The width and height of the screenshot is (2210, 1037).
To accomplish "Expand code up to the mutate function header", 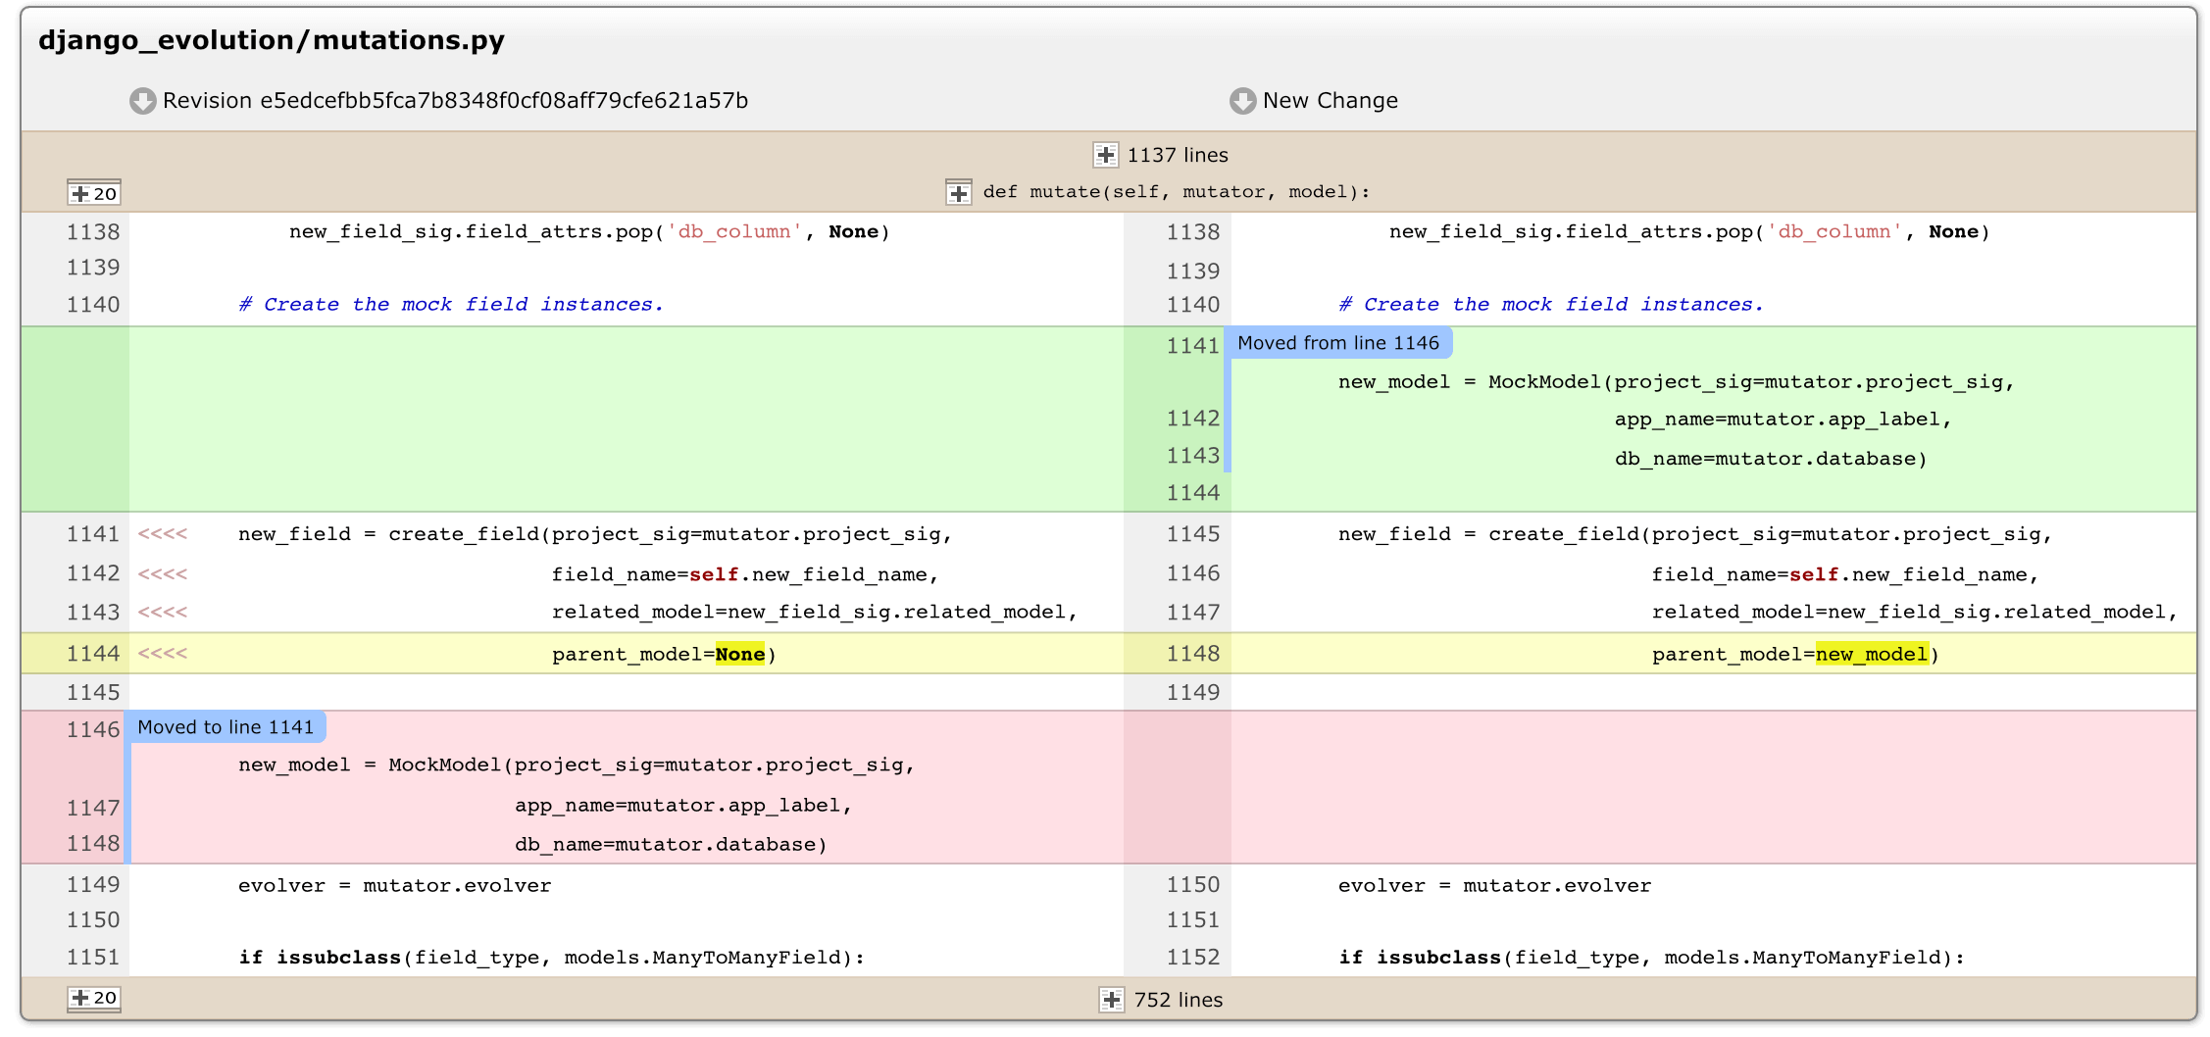I will [958, 191].
